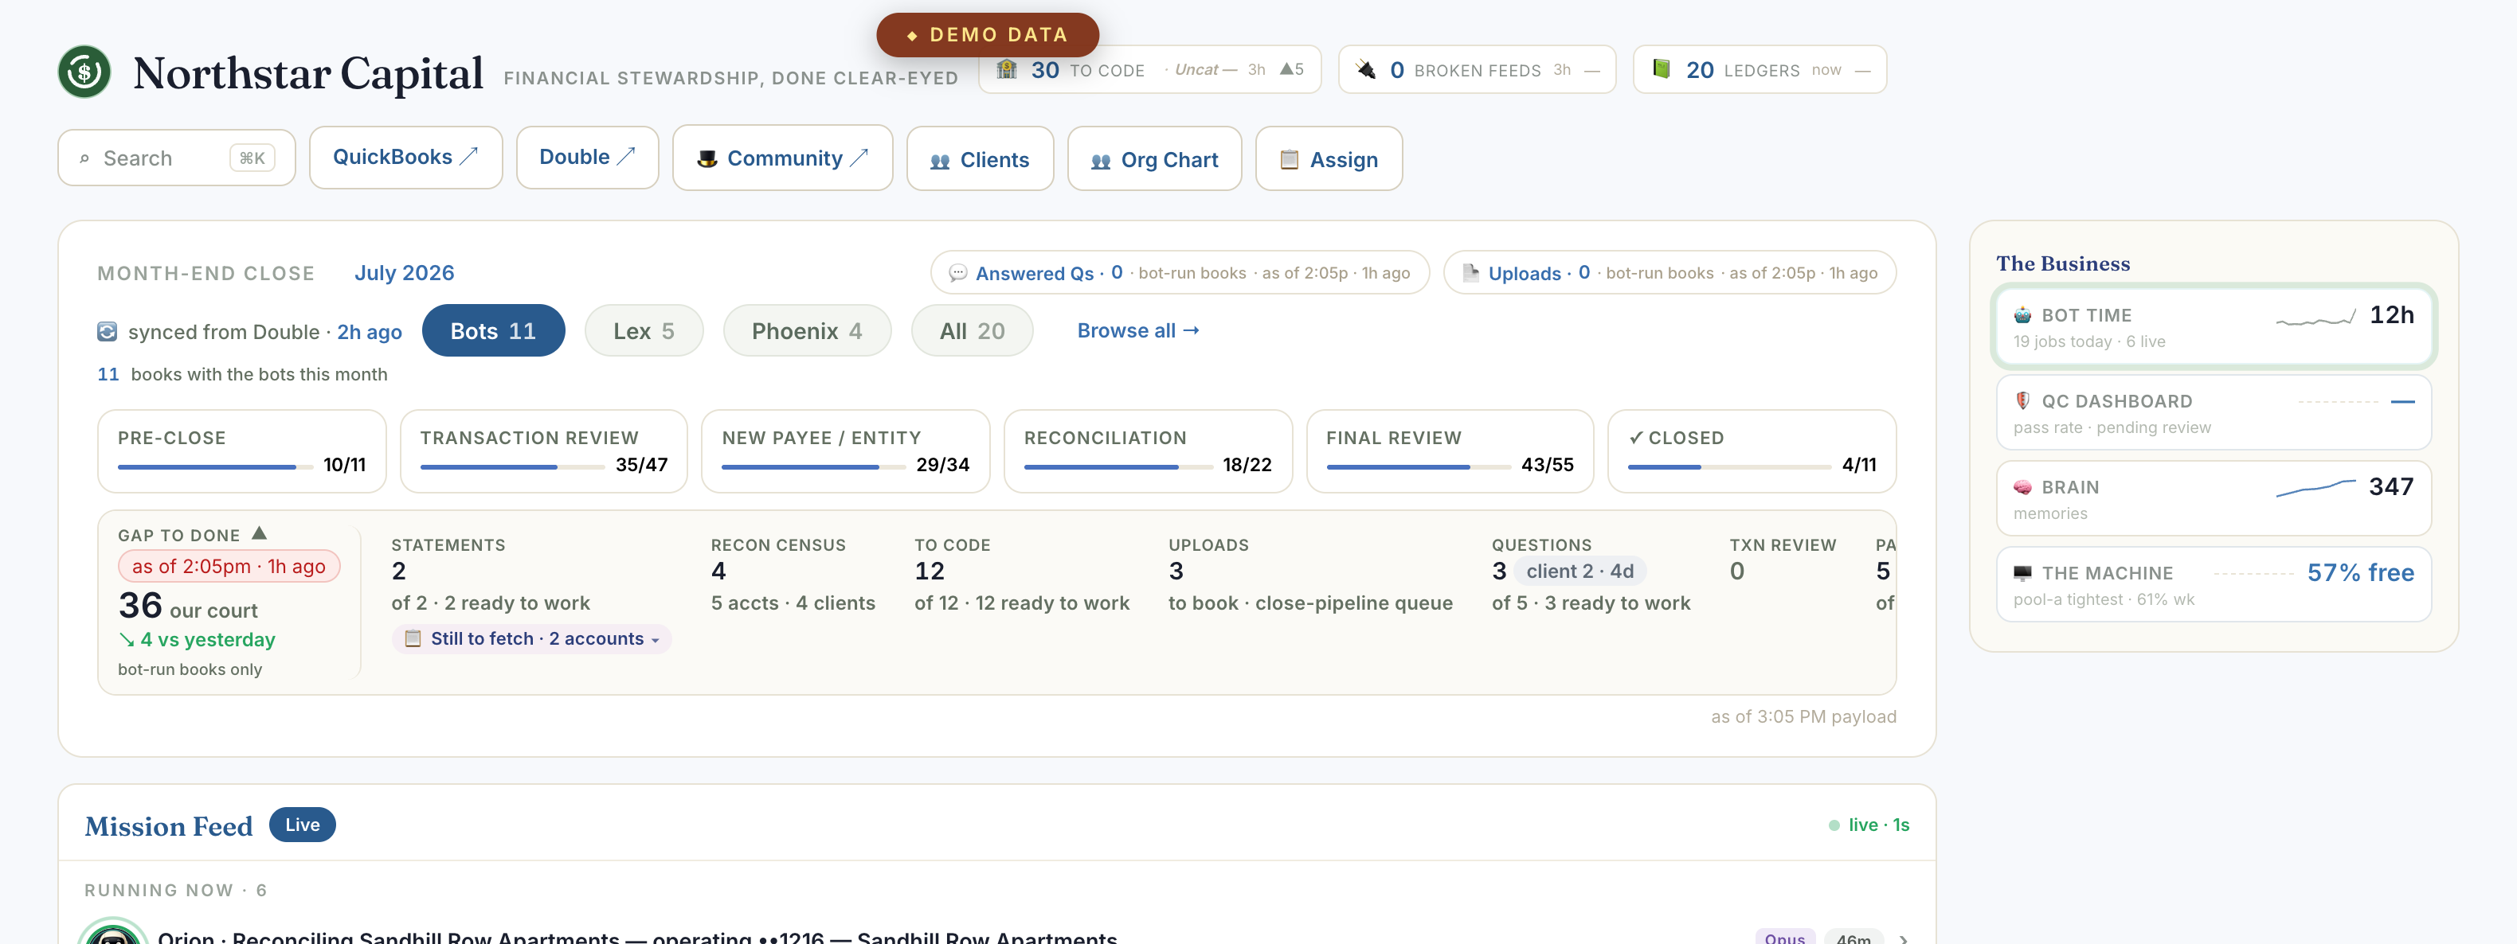Click the top hat Community icon
2517x944 pixels.
point(707,158)
